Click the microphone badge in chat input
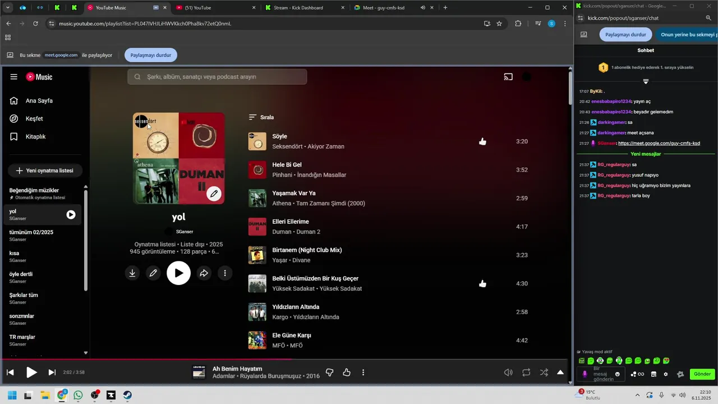Viewport: 718px width, 404px height. pyautogui.click(x=584, y=374)
